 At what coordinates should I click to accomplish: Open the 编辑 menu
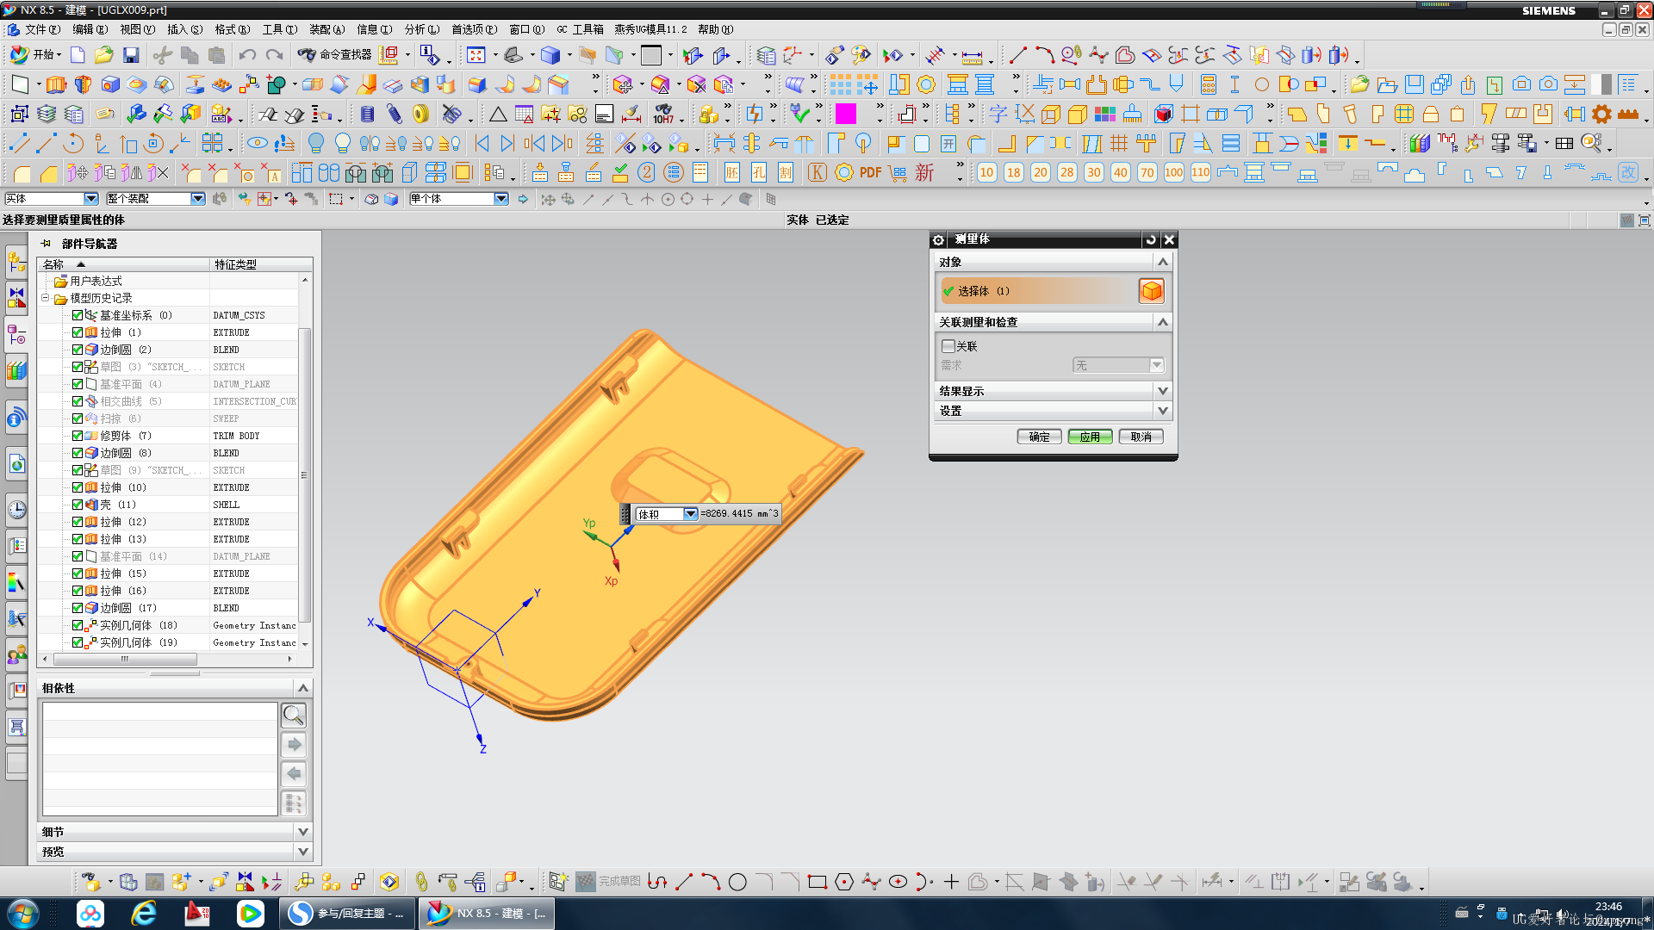point(90,29)
